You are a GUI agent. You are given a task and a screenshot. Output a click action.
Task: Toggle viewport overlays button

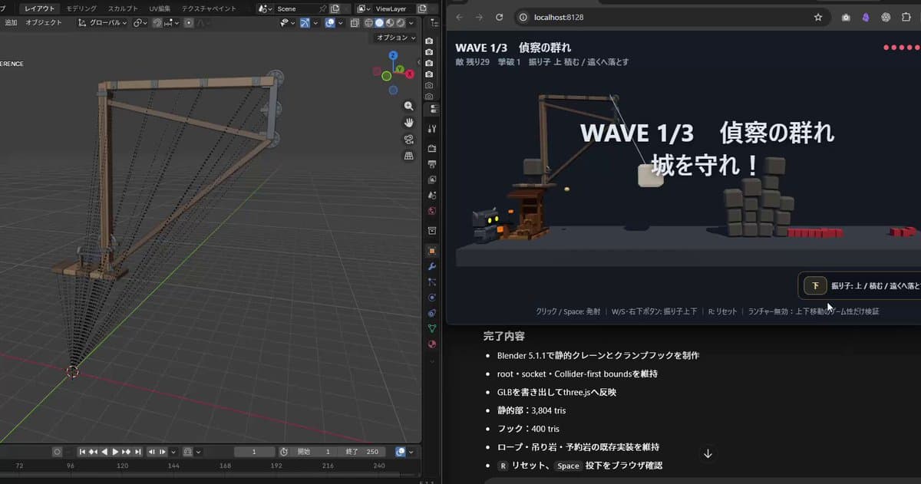(x=330, y=23)
